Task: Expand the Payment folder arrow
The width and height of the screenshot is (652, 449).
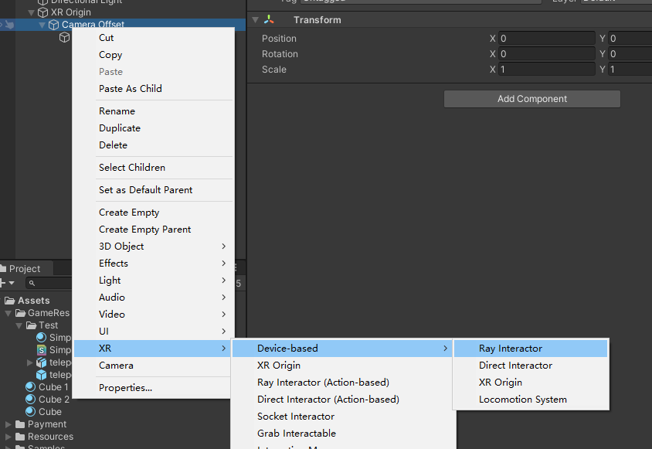Action: click(x=8, y=424)
